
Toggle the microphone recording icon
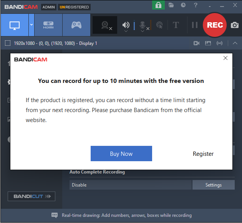coord(143,25)
